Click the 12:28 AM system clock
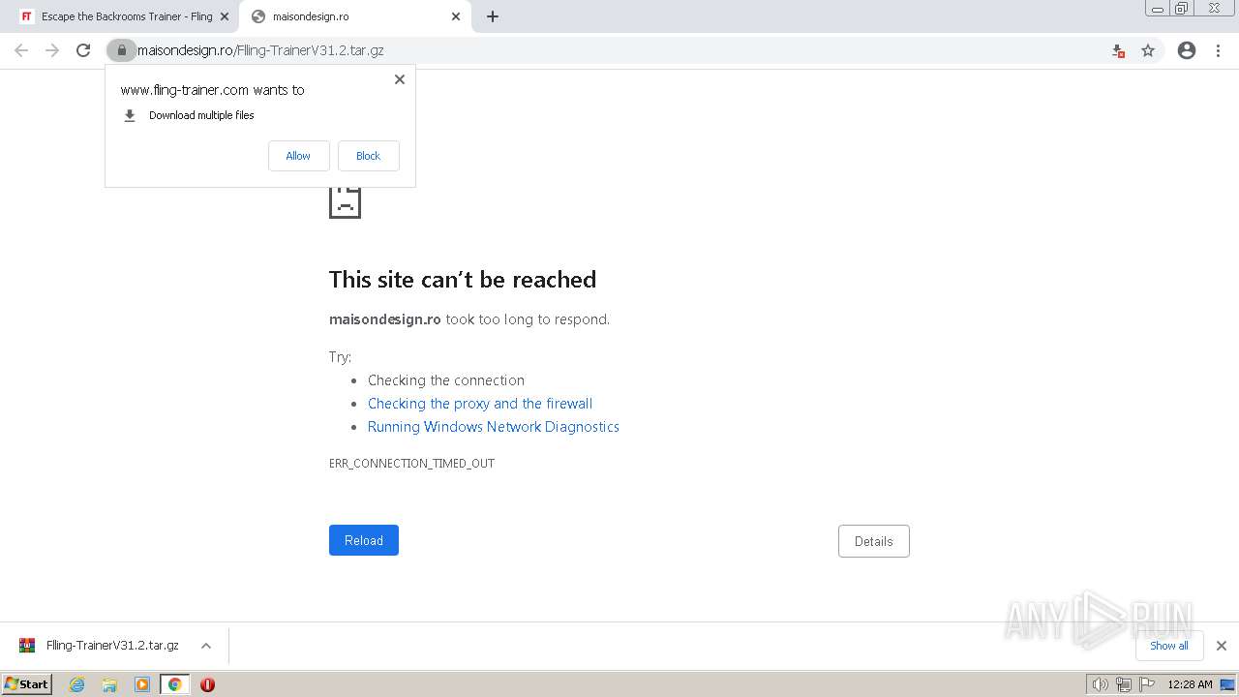This screenshot has width=1239, height=697. [x=1190, y=684]
